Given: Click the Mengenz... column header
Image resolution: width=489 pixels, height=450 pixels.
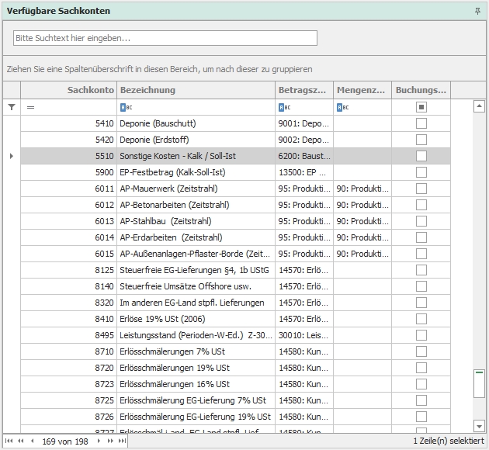Looking at the screenshot, I should 362,90.
